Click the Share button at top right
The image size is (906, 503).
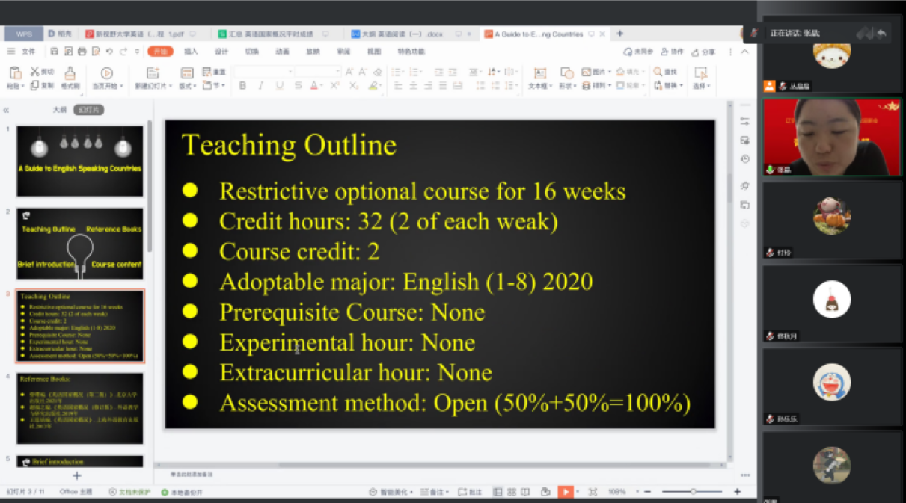click(x=703, y=52)
